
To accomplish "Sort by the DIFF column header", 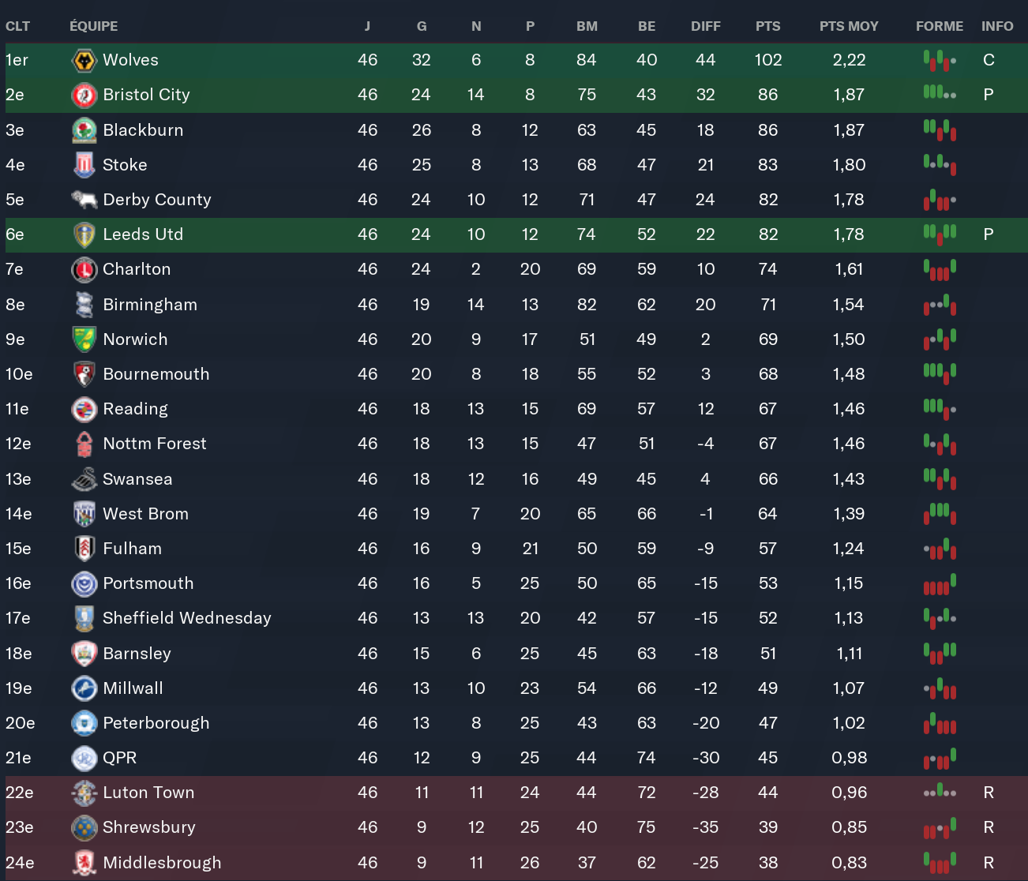I will tap(705, 26).
